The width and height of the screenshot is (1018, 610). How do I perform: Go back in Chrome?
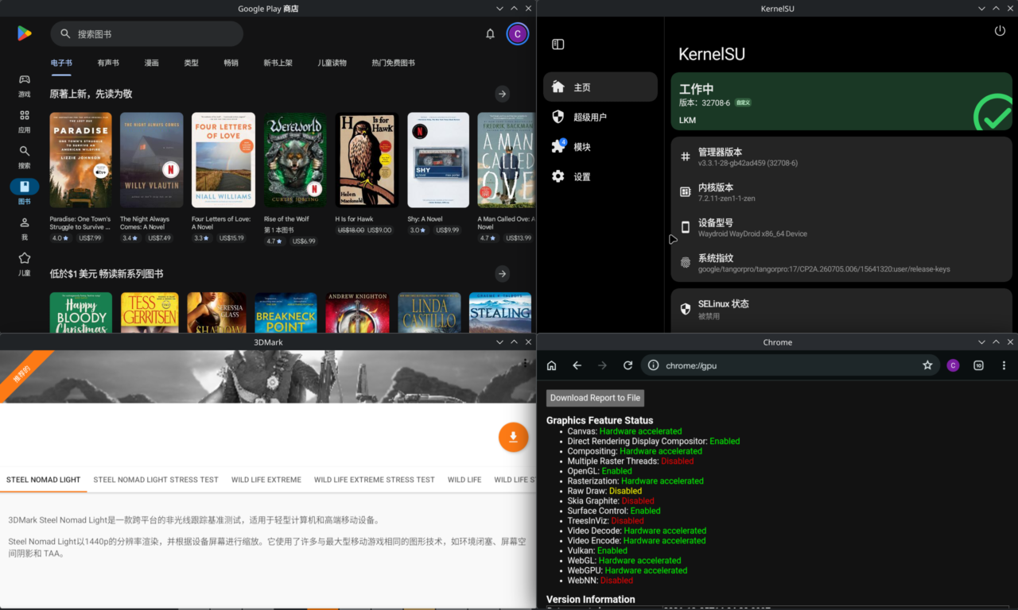point(577,365)
